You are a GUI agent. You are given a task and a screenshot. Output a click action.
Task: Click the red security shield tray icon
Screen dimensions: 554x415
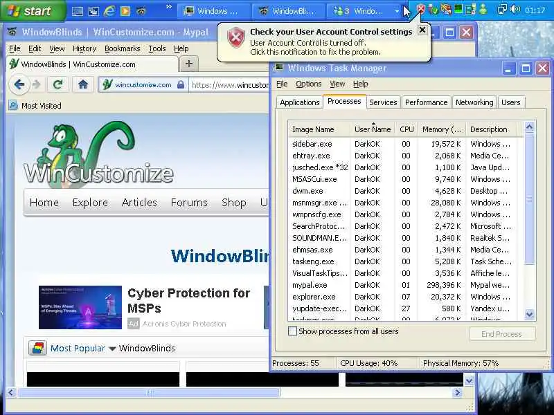(x=420, y=9)
